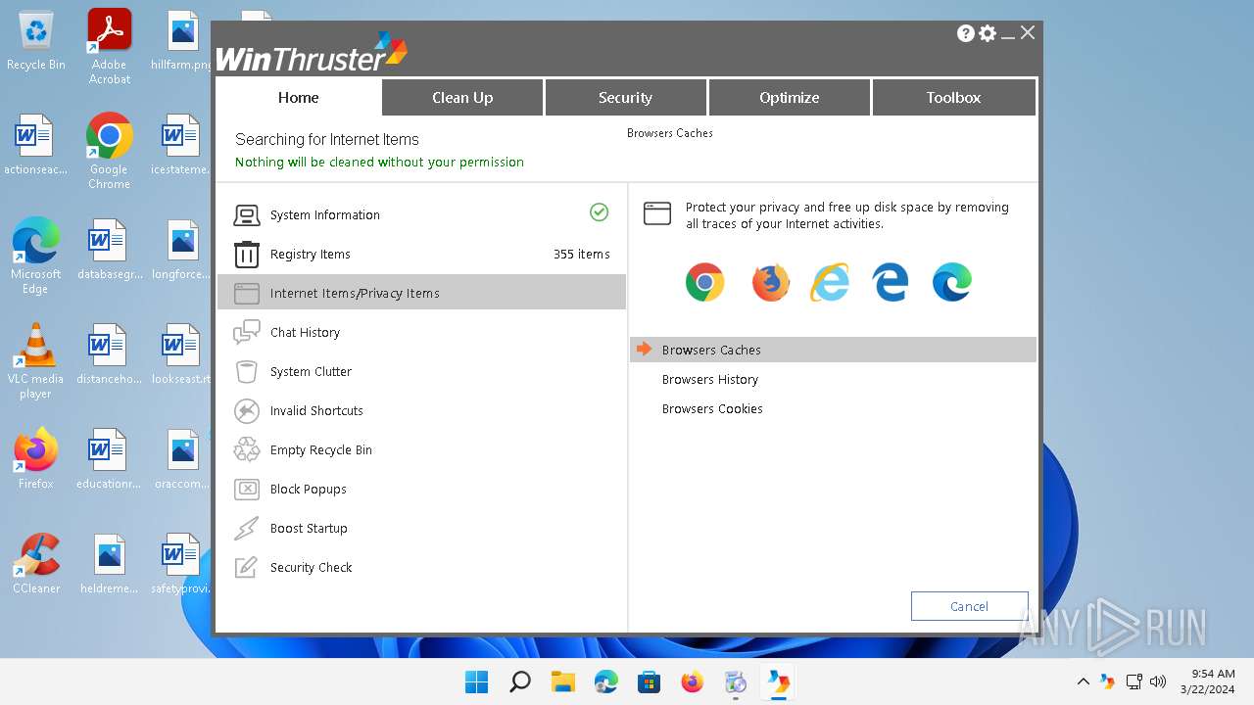Image resolution: width=1254 pixels, height=705 pixels.
Task: Click the Chrome browser icon in WinThruster
Action: tap(704, 283)
